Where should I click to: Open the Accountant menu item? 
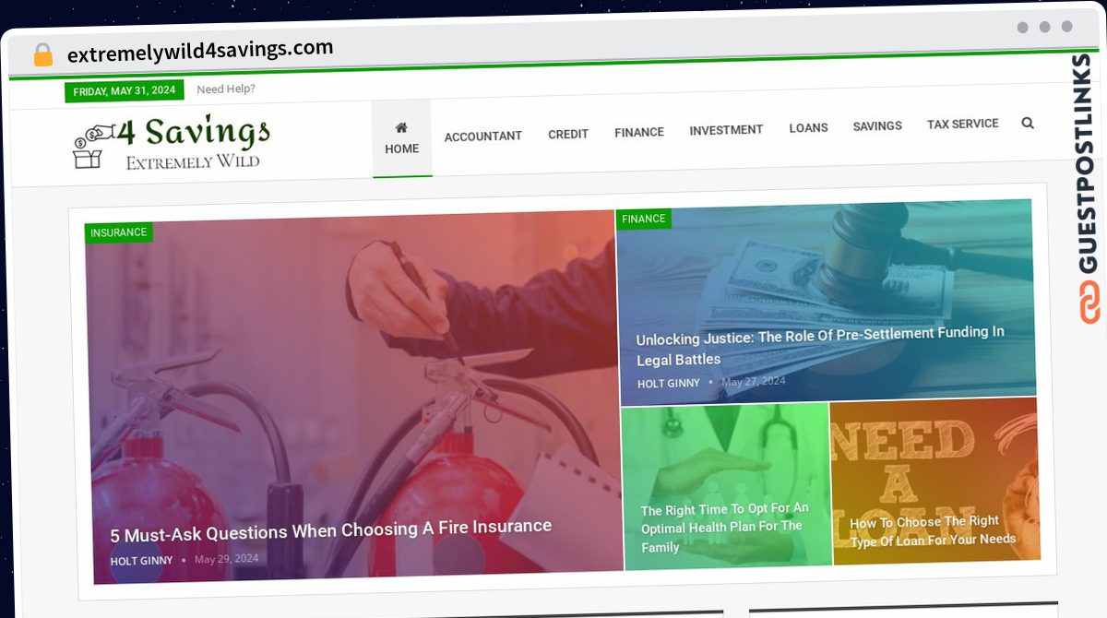(483, 136)
